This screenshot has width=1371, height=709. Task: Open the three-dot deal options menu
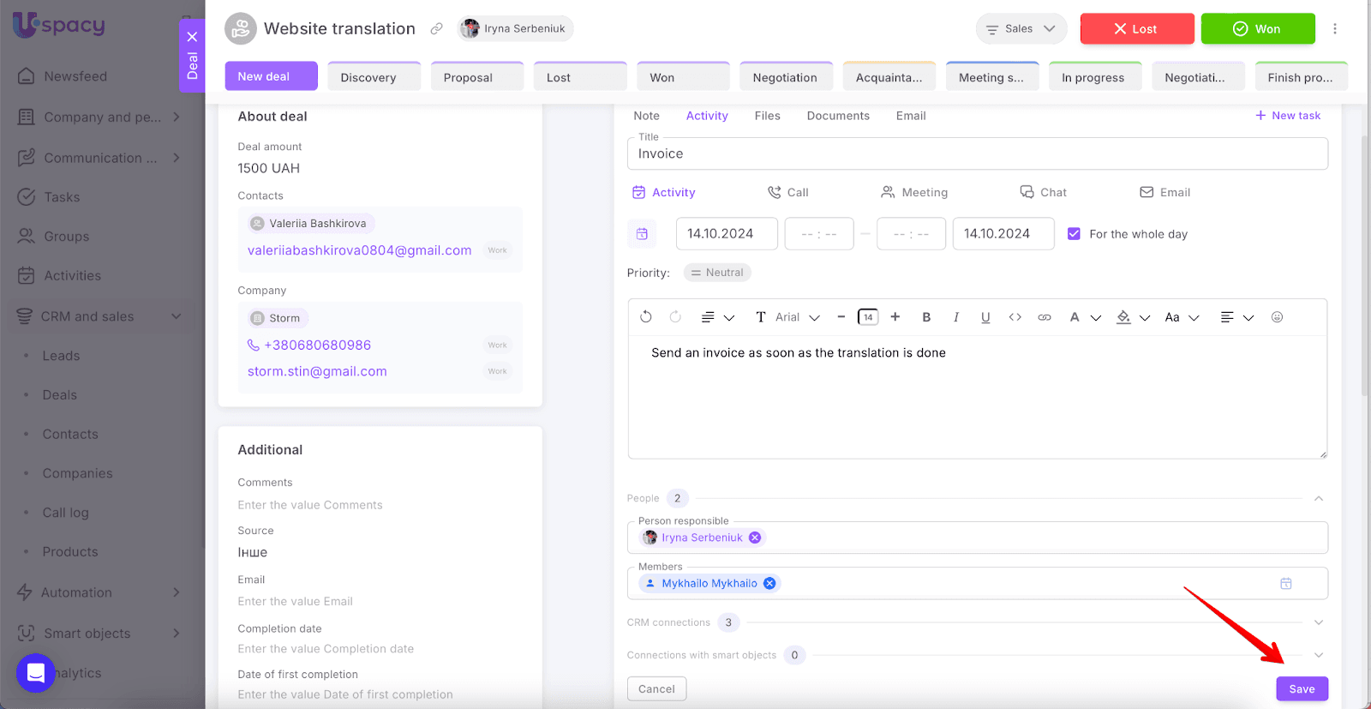[1334, 29]
